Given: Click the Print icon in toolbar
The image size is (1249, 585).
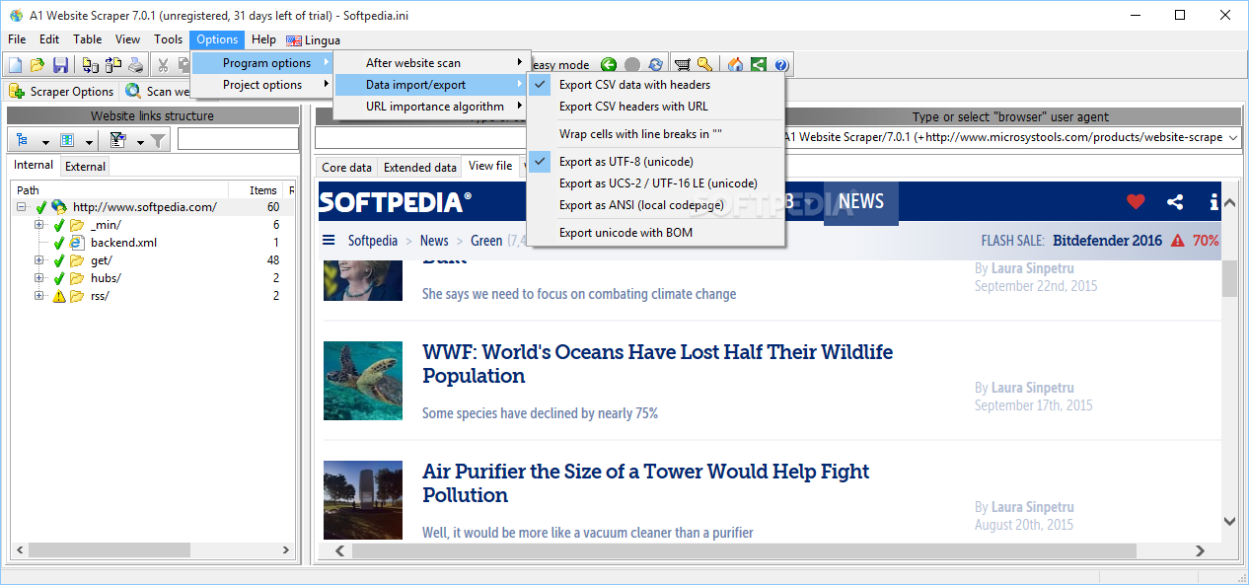Looking at the screenshot, I should tap(136, 65).
